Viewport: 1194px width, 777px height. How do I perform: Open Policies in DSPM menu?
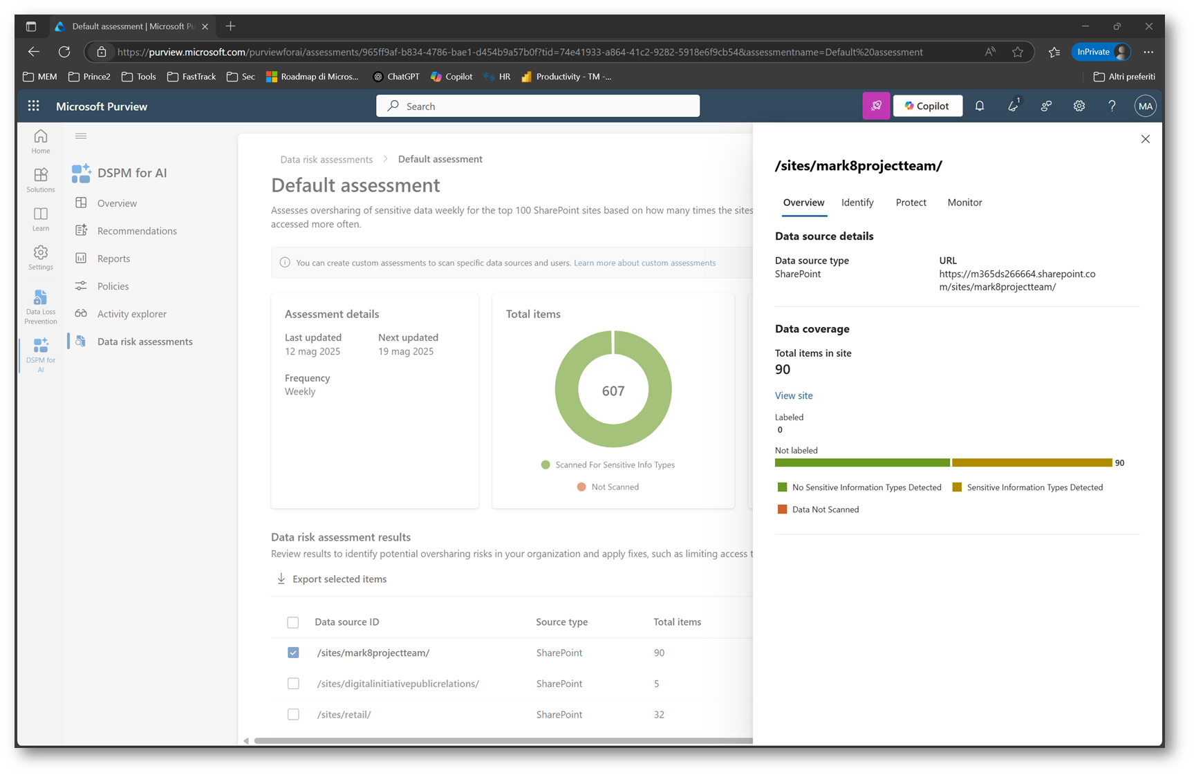[x=113, y=286]
